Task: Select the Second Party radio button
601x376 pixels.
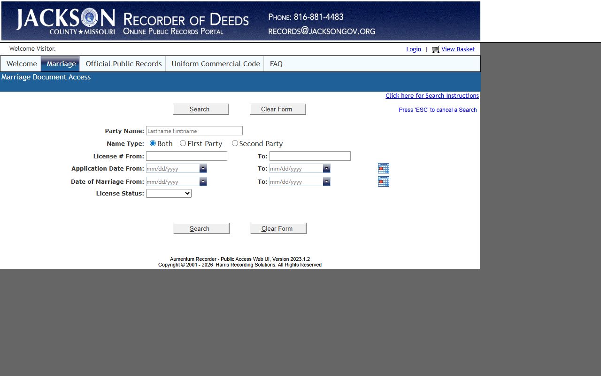Action: [235, 143]
